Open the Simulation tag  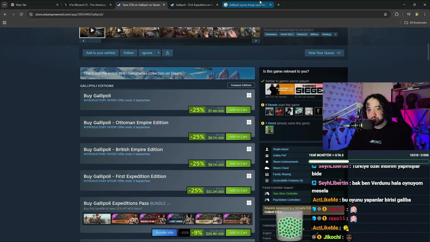click(x=271, y=34)
